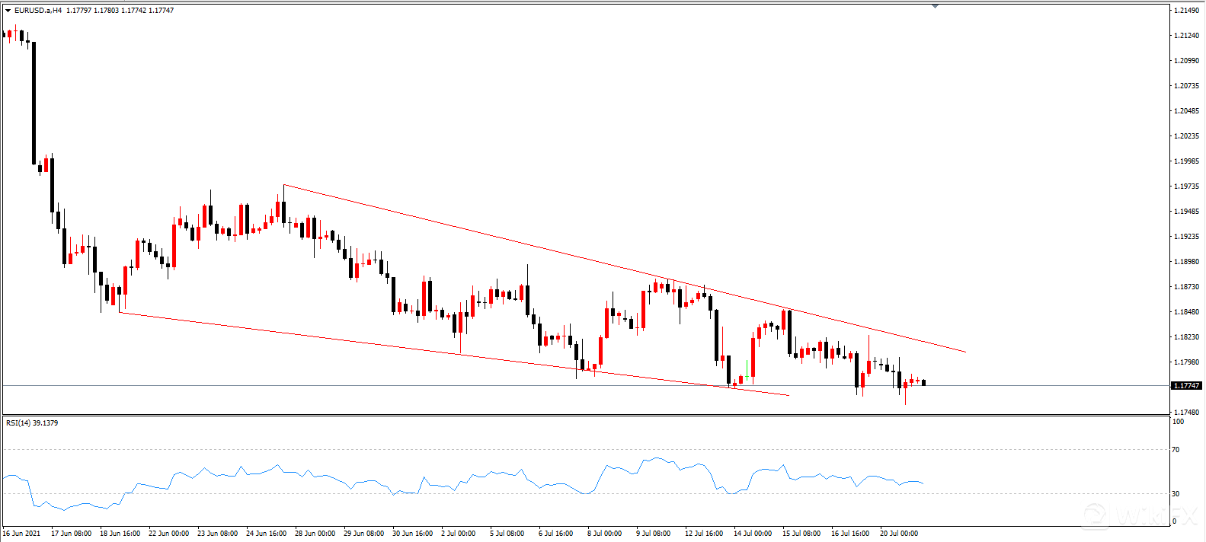
Task: Click the RSI 70 level on the scale
Action: tap(1176, 450)
